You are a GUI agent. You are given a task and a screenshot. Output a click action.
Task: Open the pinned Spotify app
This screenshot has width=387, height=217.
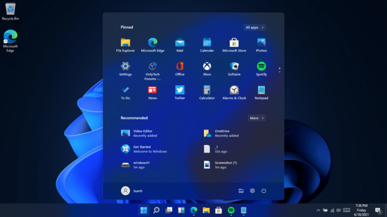click(x=261, y=69)
